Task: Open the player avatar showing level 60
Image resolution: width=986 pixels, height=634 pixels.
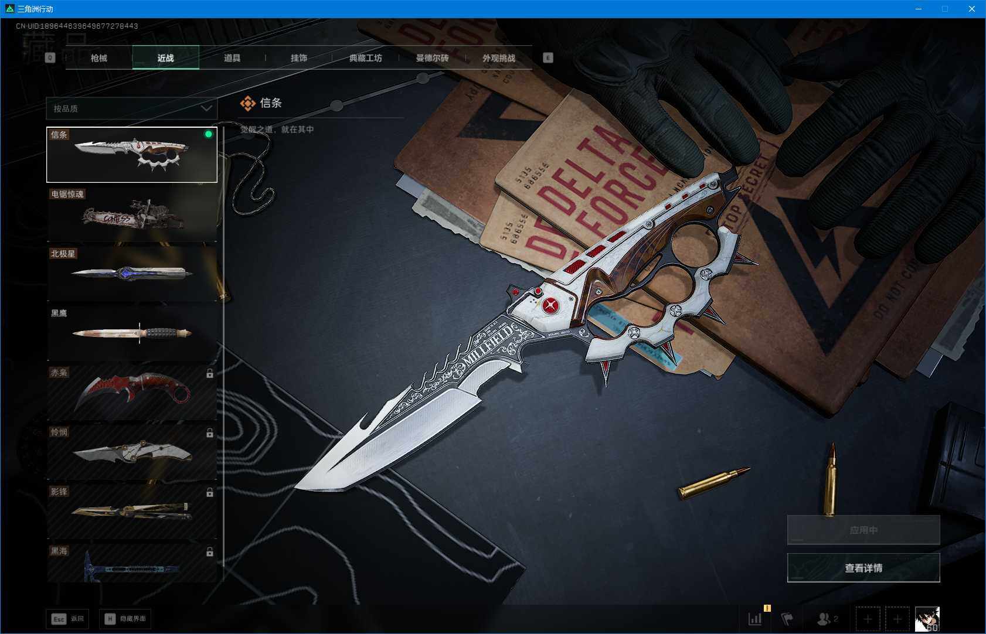Action: point(927,619)
